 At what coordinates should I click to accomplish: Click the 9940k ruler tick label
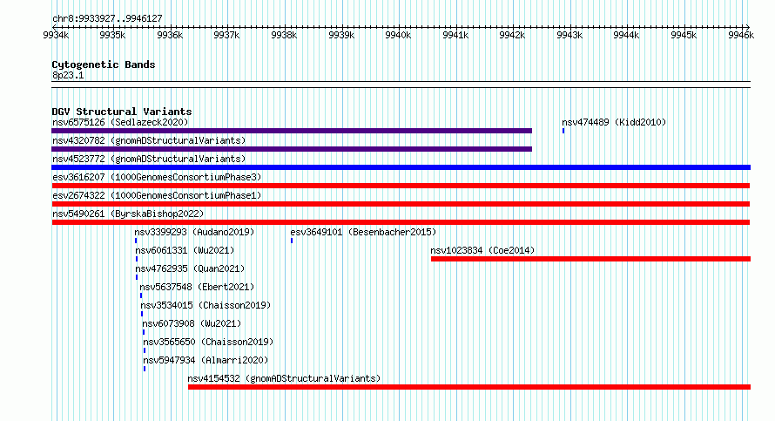(x=398, y=35)
